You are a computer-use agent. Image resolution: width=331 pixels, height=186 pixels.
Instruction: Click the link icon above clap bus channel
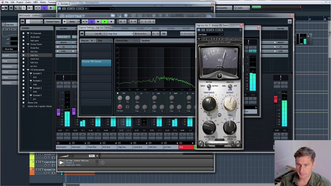pos(119,143)
